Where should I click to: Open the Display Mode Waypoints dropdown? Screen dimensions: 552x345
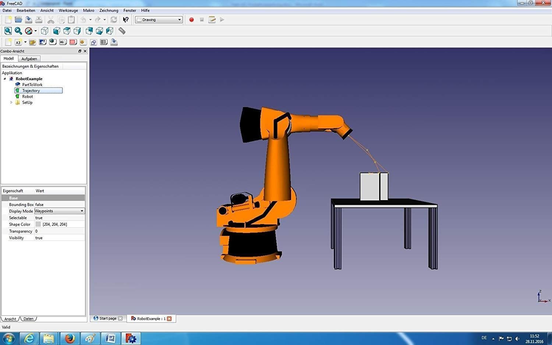point(82,211)
